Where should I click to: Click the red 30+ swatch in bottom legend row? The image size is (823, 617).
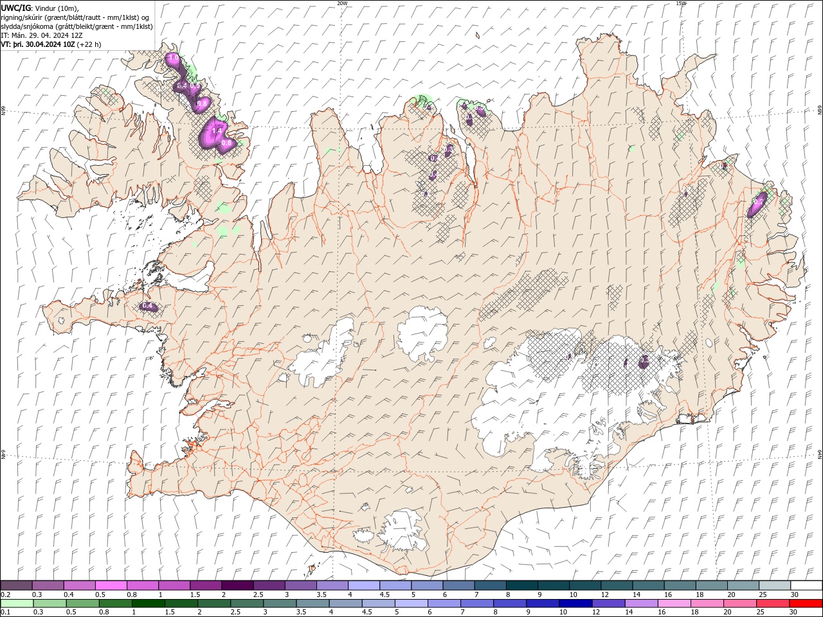click(806, 604)
